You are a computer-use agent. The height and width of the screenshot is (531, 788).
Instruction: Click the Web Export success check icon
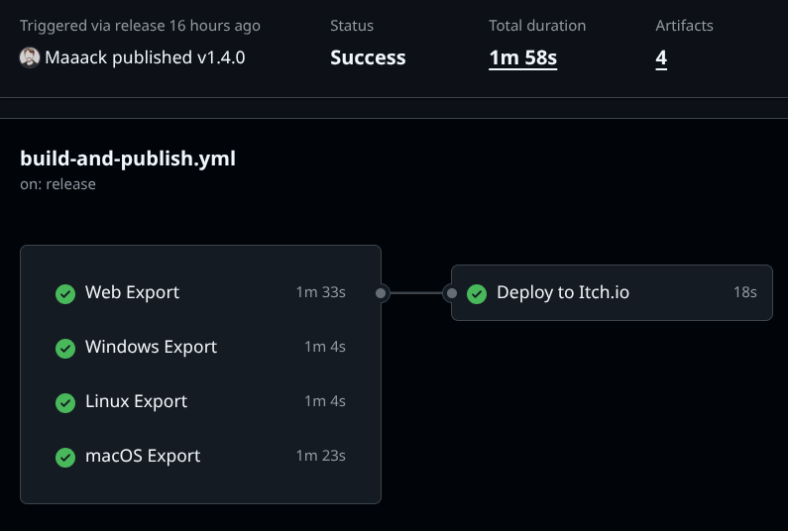(x=65, y=293)
